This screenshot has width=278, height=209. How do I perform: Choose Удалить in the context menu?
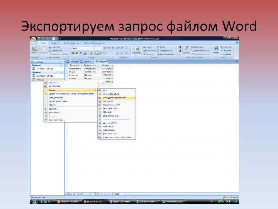pyautogui.click(x=71, y=105)
